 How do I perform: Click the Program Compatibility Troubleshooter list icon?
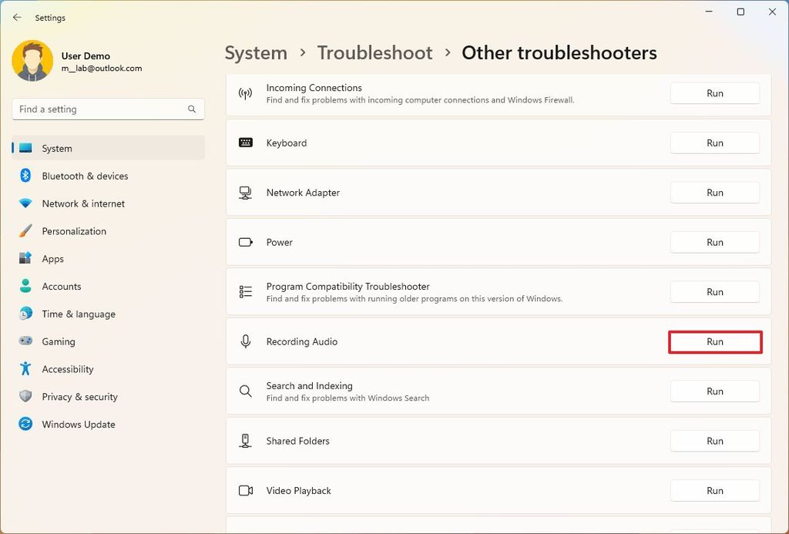coord(244,291)
